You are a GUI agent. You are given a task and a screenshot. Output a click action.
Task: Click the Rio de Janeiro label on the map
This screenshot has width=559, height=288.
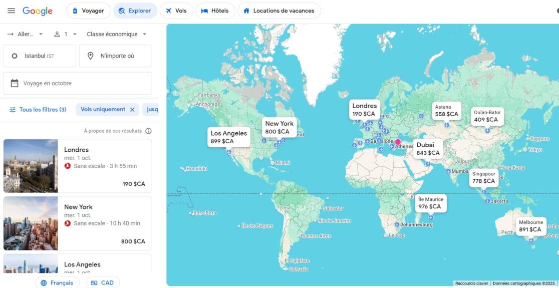[335, 221]
